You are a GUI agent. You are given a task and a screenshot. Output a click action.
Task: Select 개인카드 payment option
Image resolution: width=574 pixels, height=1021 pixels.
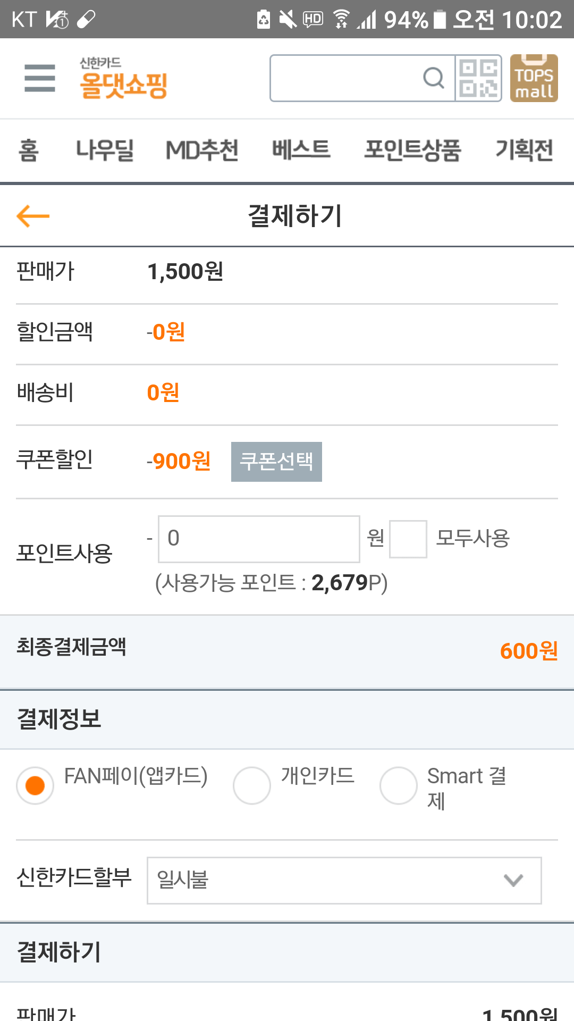(252, 785)
